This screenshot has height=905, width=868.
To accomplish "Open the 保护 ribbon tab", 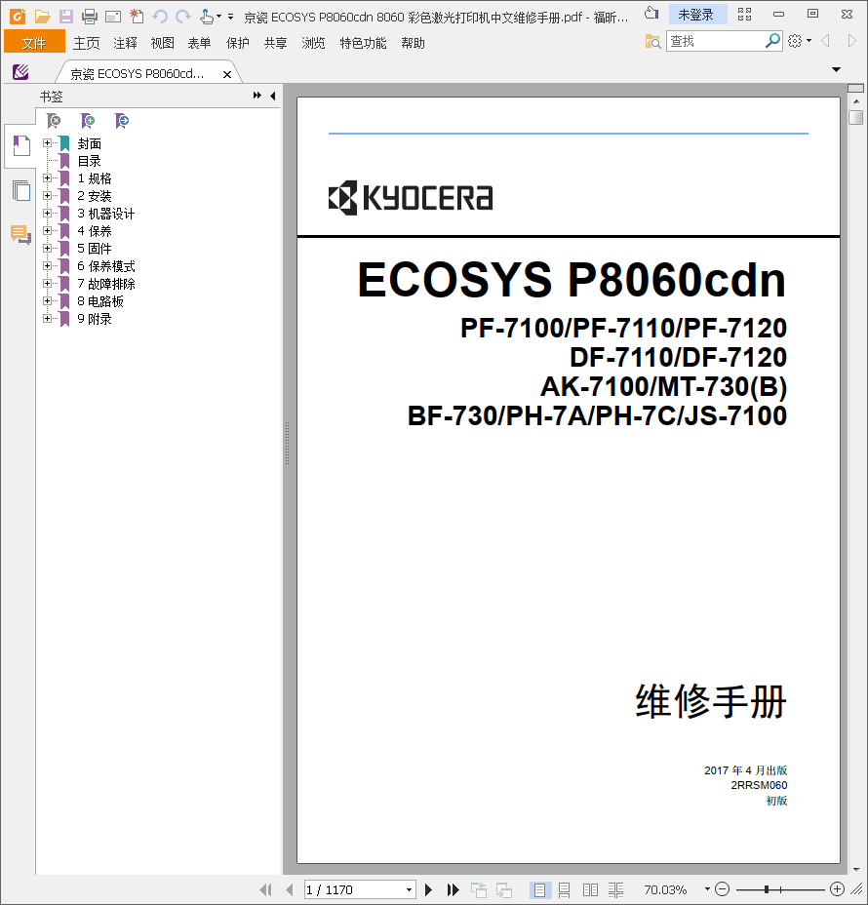I will click(238, 43).
